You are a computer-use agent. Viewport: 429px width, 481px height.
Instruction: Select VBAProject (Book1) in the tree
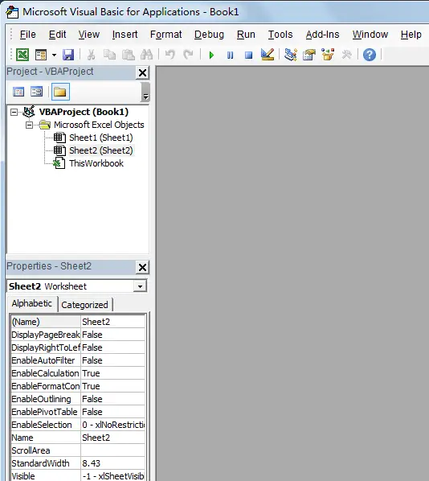(x=84, y=112)
